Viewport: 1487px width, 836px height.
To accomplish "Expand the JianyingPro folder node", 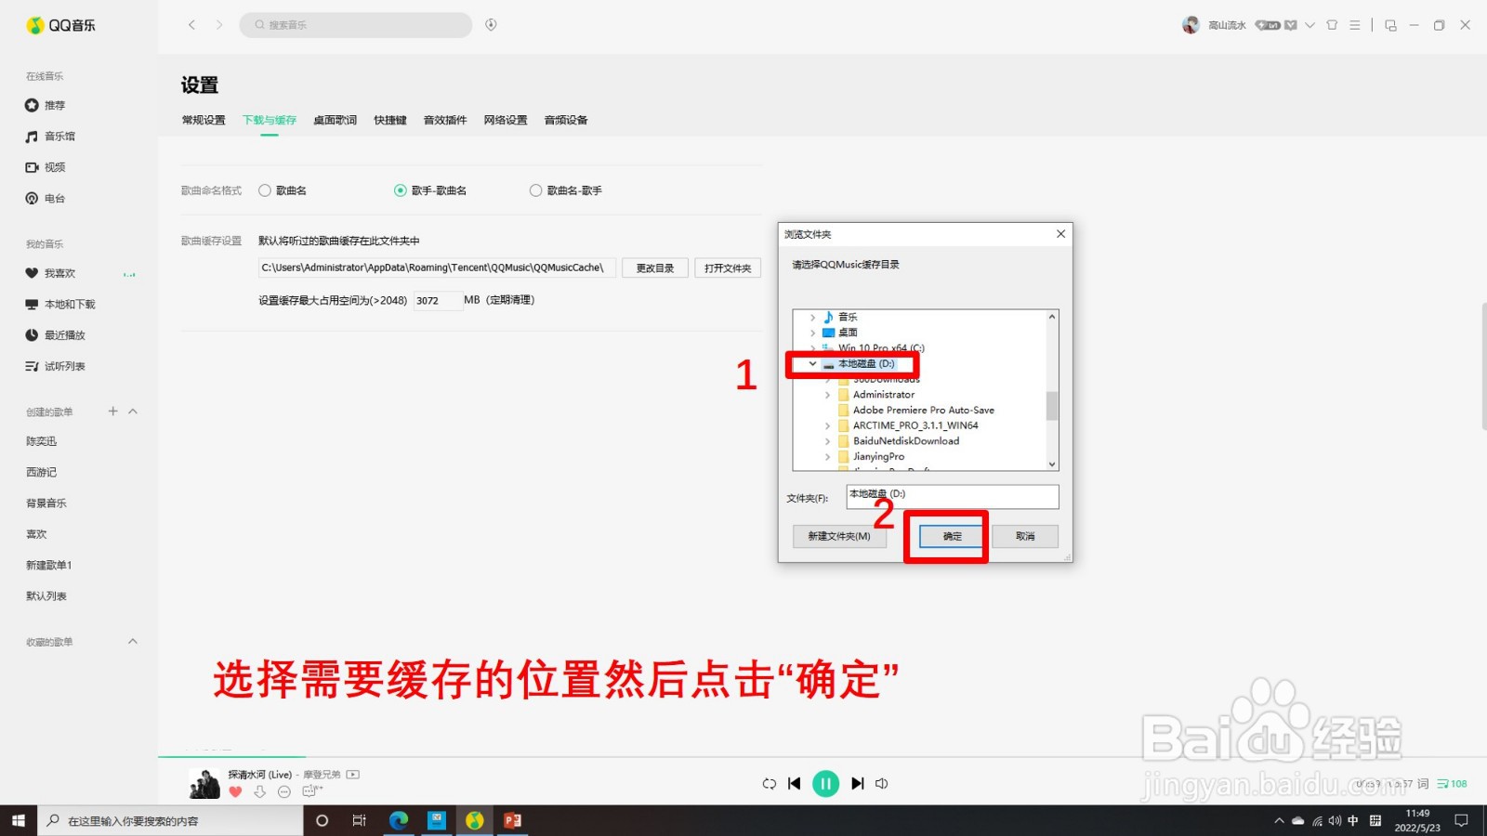I will [x=827, y=457].
